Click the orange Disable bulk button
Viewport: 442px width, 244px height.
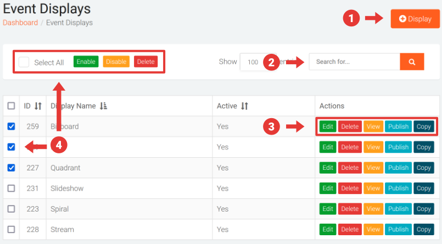116,62
